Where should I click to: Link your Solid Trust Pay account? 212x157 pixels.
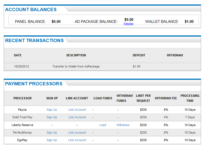pyautogui.click(x=77, y=117)
